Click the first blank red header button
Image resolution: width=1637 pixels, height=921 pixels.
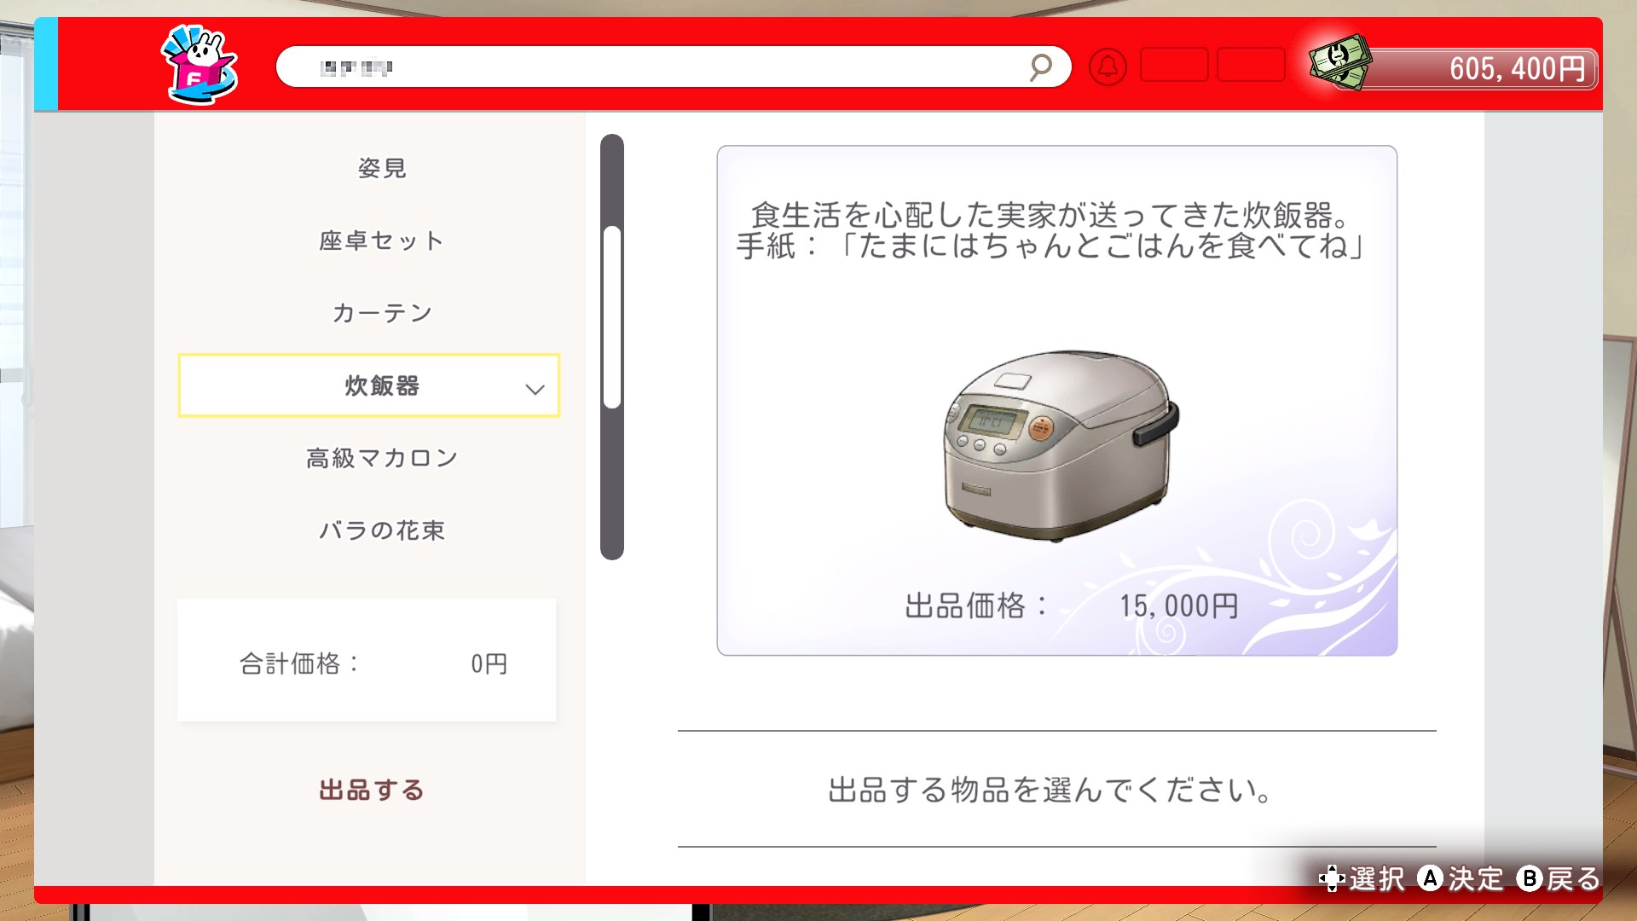point(1174,65)
